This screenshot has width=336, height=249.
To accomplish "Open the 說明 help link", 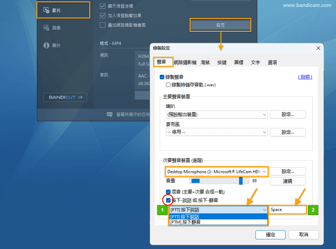I will point(305,77).
